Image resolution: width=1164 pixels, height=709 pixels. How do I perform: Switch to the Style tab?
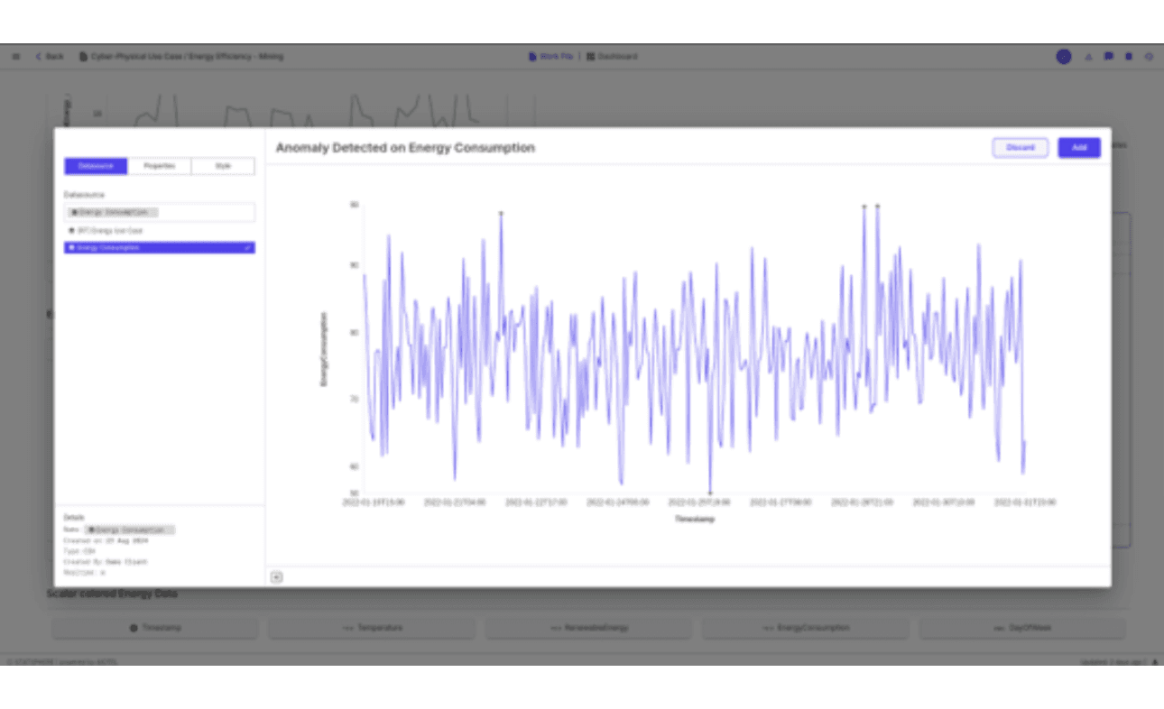pos(223,166)
